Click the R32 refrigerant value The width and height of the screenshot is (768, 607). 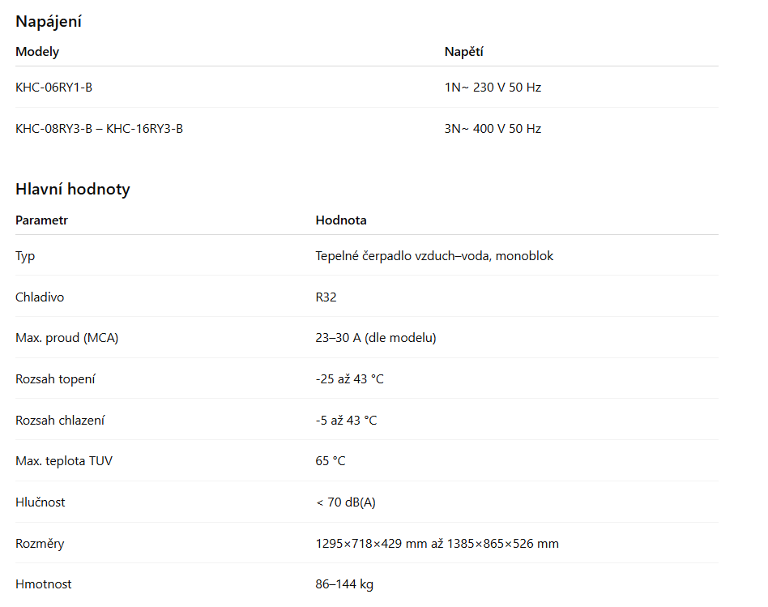click(326, 297)
